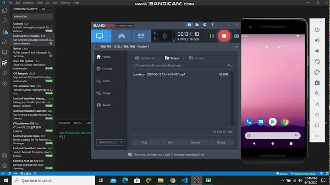Open screen mode dropdown arrow in Bandicam
This screenshot has width=330, height=185.
(110, 36)
